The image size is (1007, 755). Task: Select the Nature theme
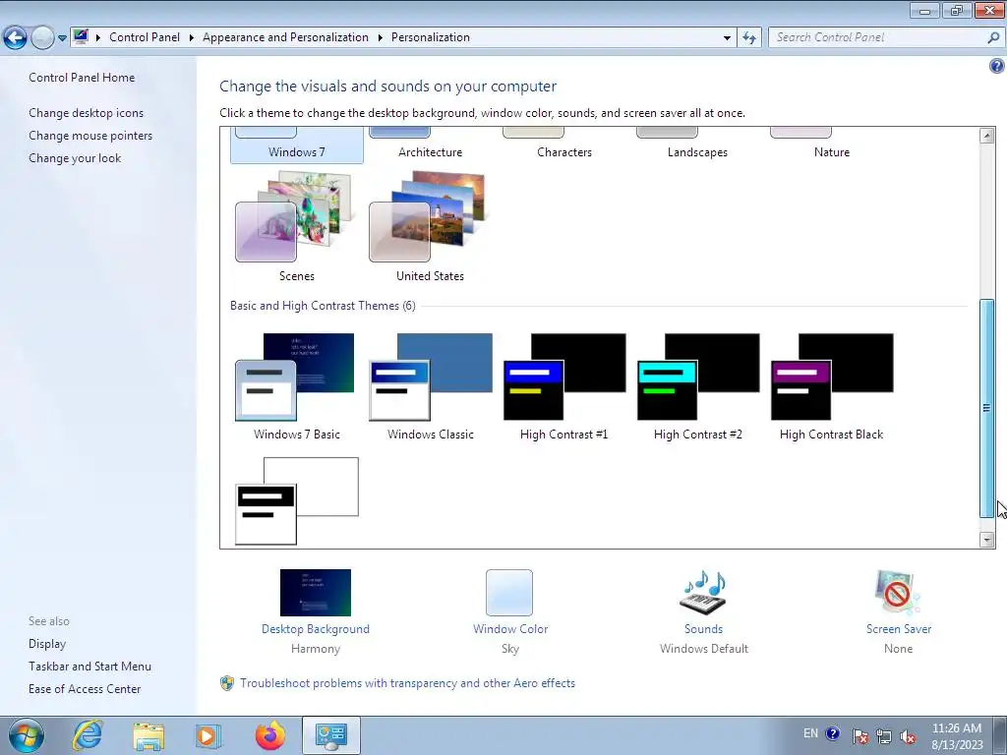pos(832,152)
